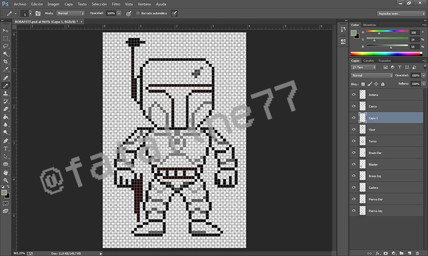This screenshot has width=428, height=256.
Task: Open the Imagen menu
Action: (x=53, y=4)
